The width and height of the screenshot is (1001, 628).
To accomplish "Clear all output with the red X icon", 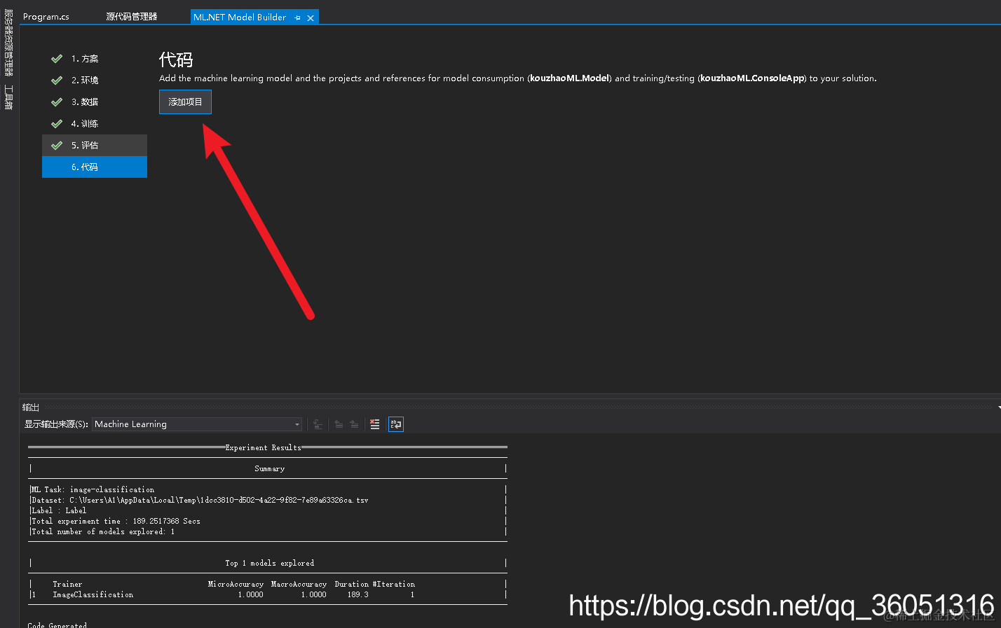I will tap(375, 424).
